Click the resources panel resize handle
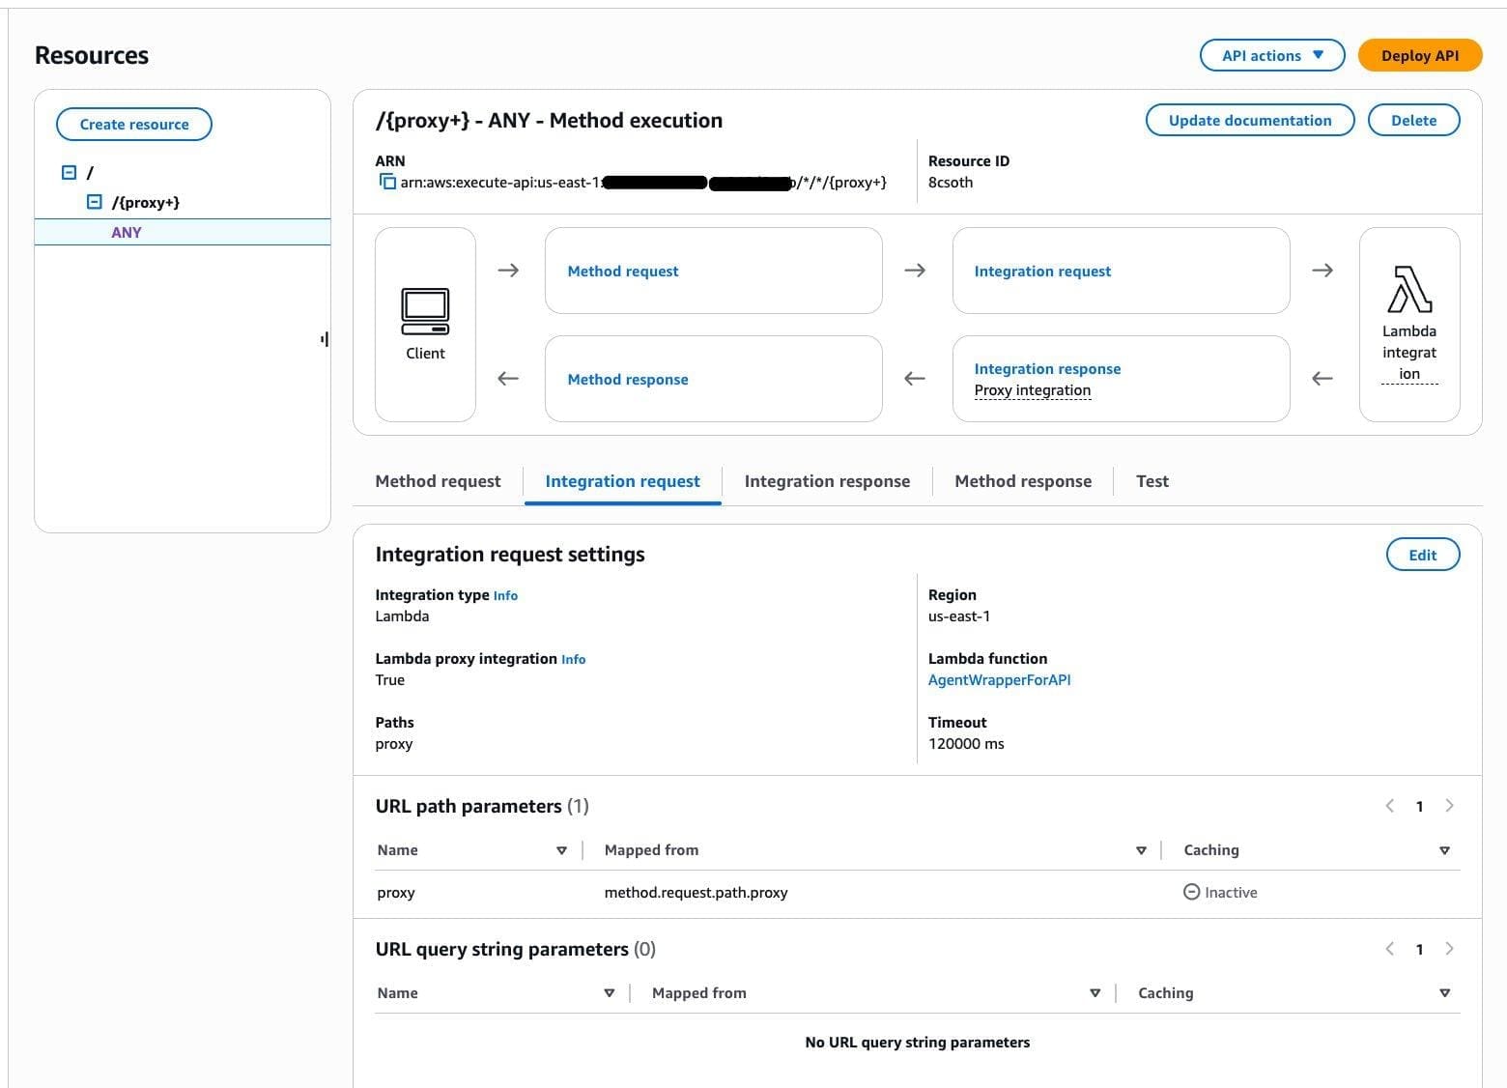This screenshot has height=1088, width=1507. tap(325, 339)
